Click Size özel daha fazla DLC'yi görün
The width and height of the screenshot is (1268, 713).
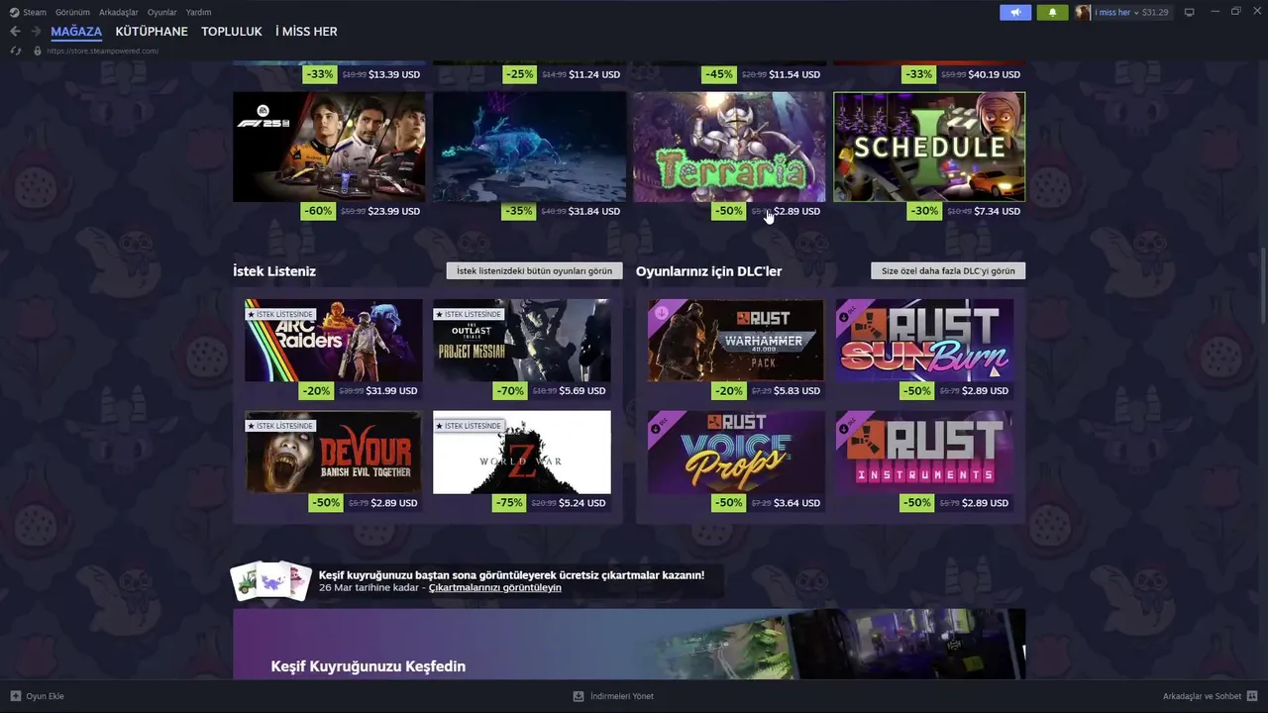[948, 270]
